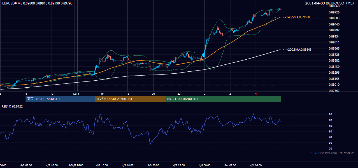Click hour tick 18 under the price chart

point(127,94)
